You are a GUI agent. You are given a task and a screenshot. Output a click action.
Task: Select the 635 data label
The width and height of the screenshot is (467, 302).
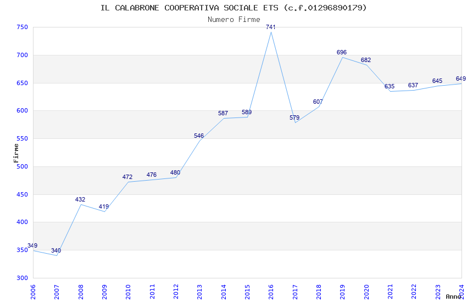pos(390,86)
